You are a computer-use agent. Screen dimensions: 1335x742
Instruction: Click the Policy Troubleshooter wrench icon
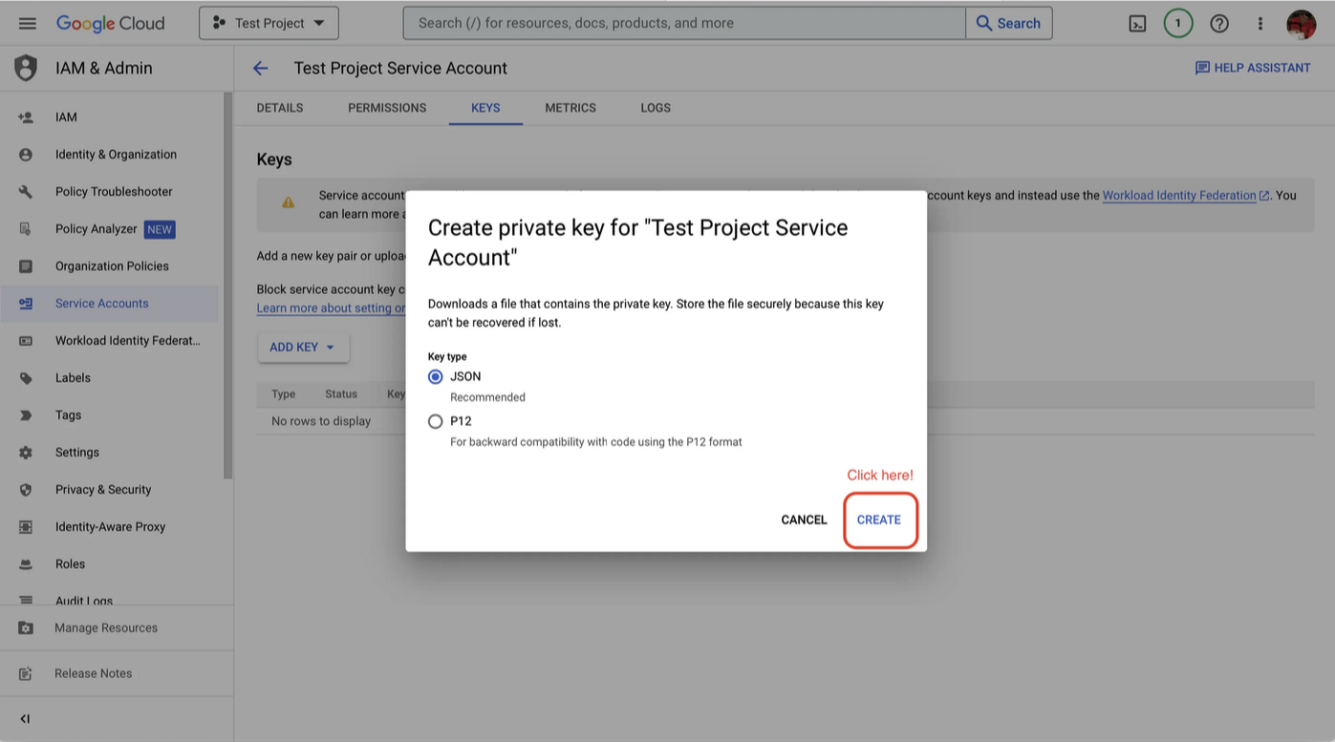click(x=26, y=192)
